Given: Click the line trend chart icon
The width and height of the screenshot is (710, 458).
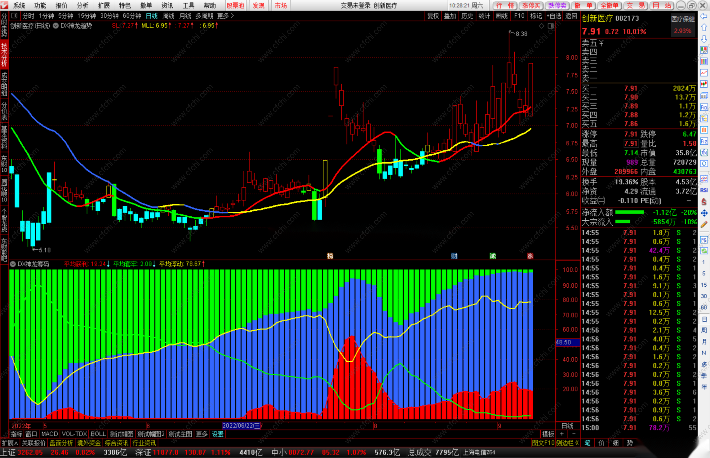Looking at the screenshot, I should 704,73.
